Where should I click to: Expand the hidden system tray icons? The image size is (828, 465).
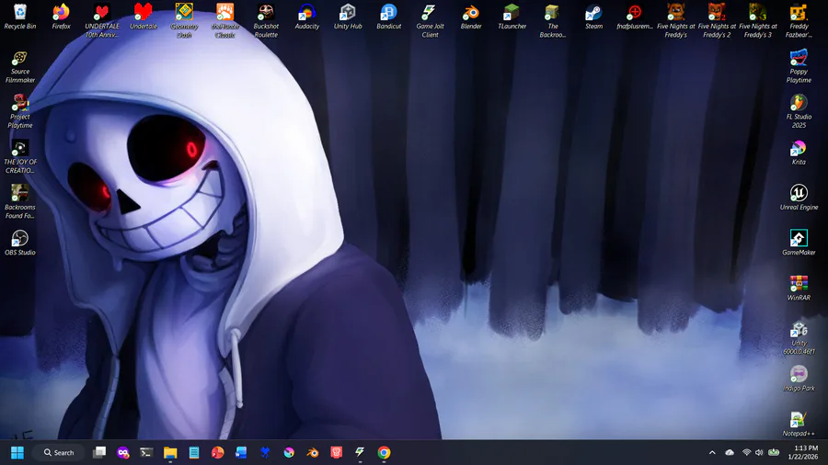tap(712, 452)
